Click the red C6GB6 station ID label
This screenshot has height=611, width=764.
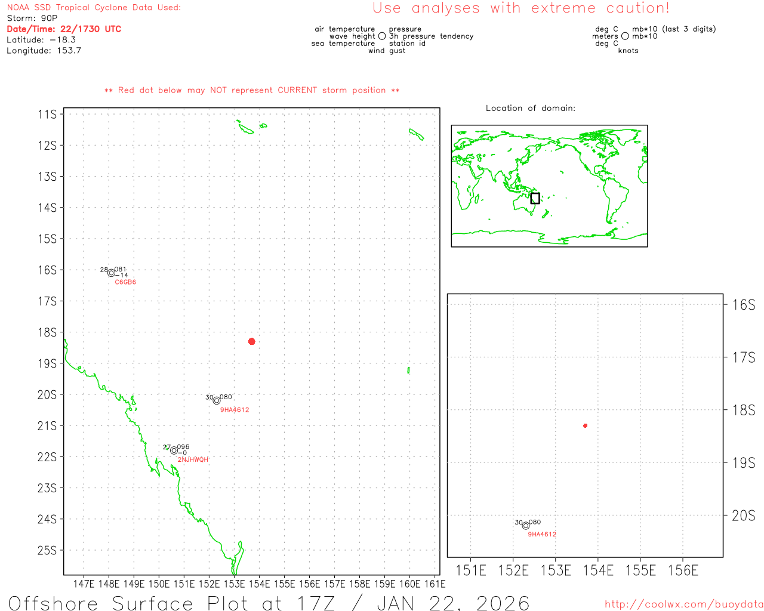pos(125,282)
